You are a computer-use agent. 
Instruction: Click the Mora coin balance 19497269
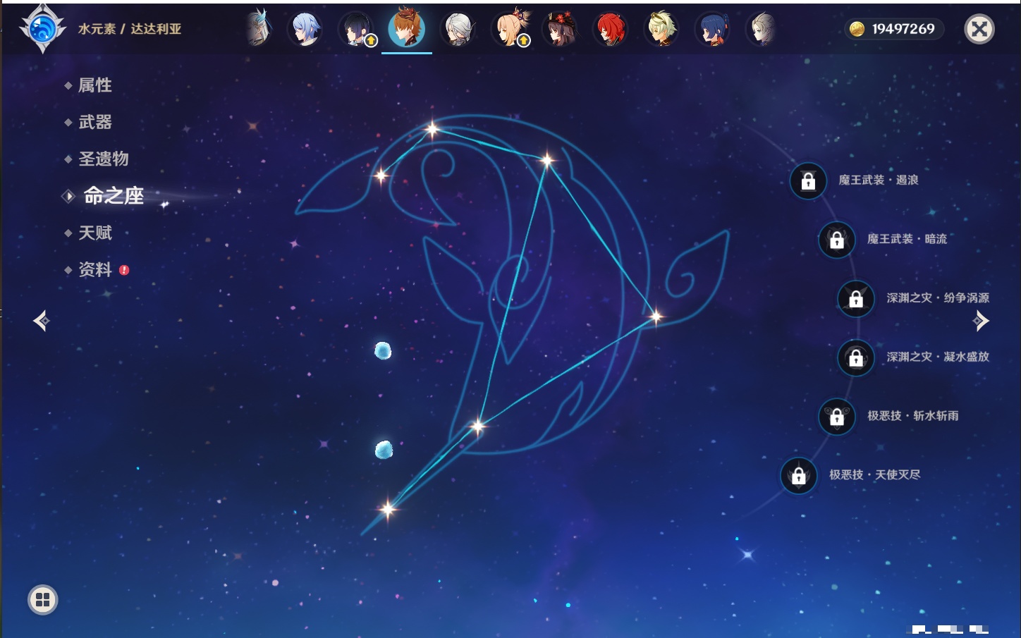[x=894, y=29]
